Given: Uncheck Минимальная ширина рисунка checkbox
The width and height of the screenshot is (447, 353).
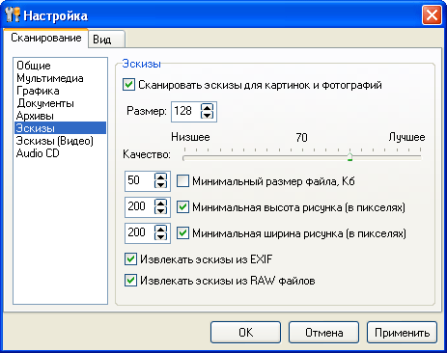Looking at the screenshot, I should tap(182, 233).
